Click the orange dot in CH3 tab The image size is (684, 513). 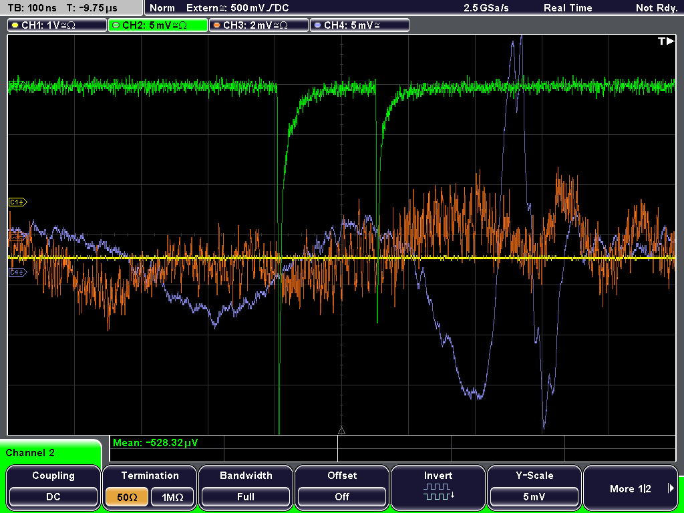pyautogui.click(x=217, y=25)
